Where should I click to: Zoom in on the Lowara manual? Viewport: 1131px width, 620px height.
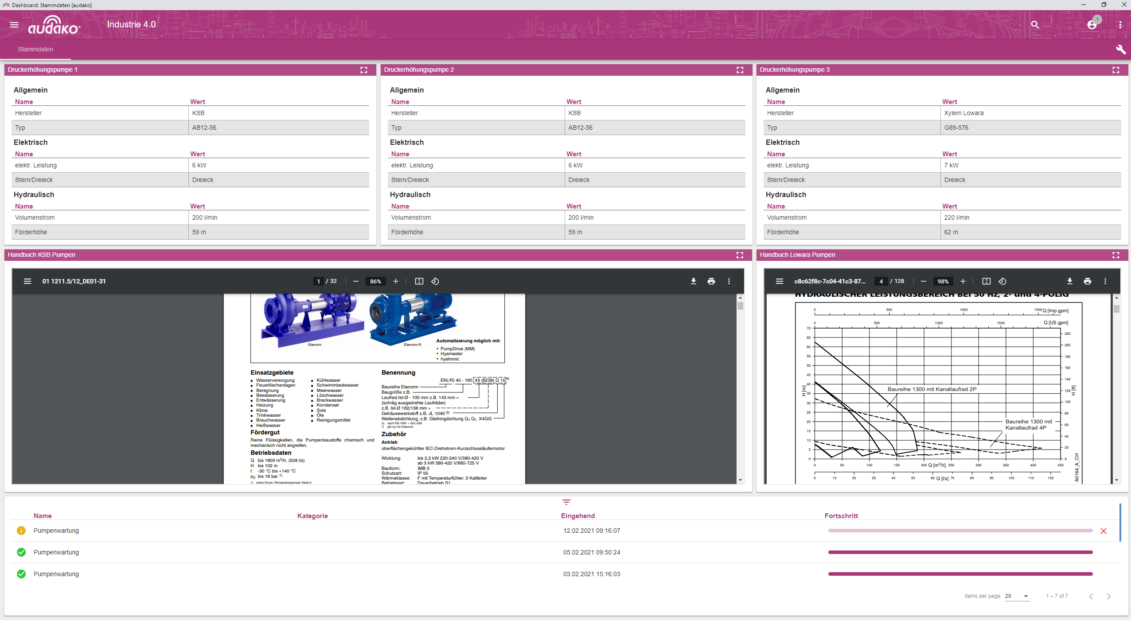pos(963,281)
